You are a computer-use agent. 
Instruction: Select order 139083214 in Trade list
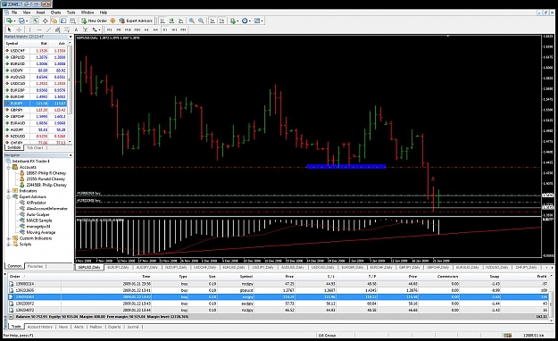(278, 284)
